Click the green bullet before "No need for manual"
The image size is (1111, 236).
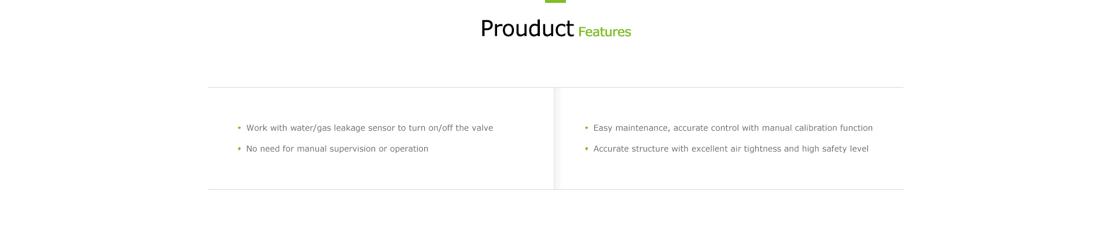point(239,149)
